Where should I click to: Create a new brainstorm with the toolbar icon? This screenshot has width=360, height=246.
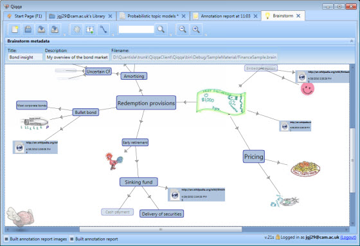(15, 30)
